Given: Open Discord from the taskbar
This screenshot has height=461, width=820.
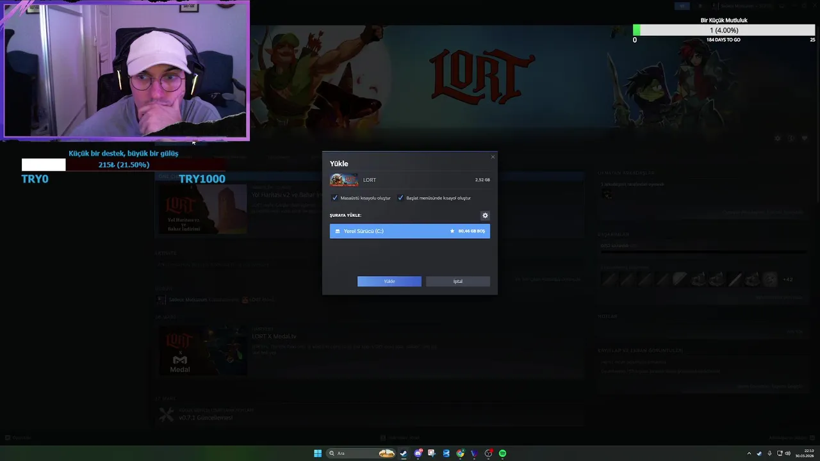Looking at the screenshot, I should pyautogui.click(x=418, y=453).
